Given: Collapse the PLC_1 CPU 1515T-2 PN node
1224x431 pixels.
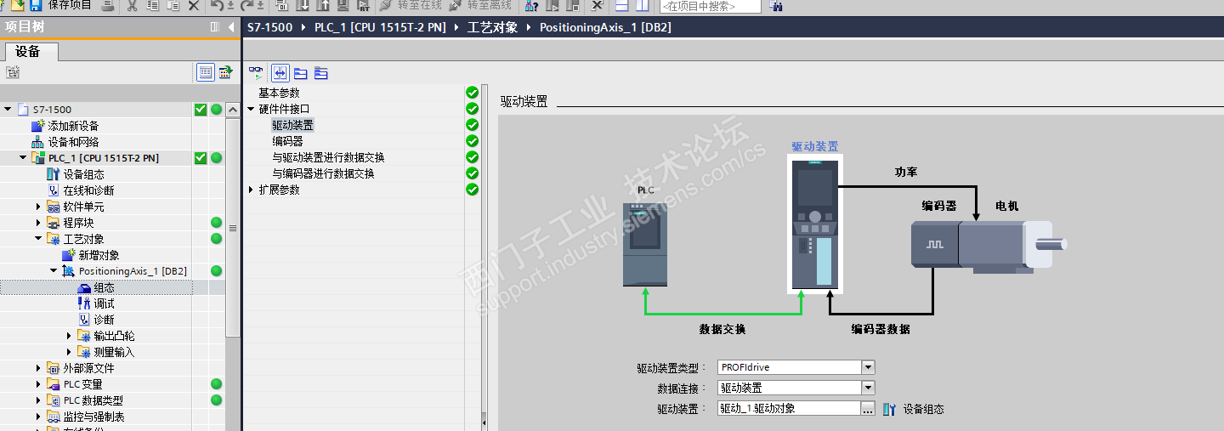Looking at the screenshot, I should pos(23,158).
